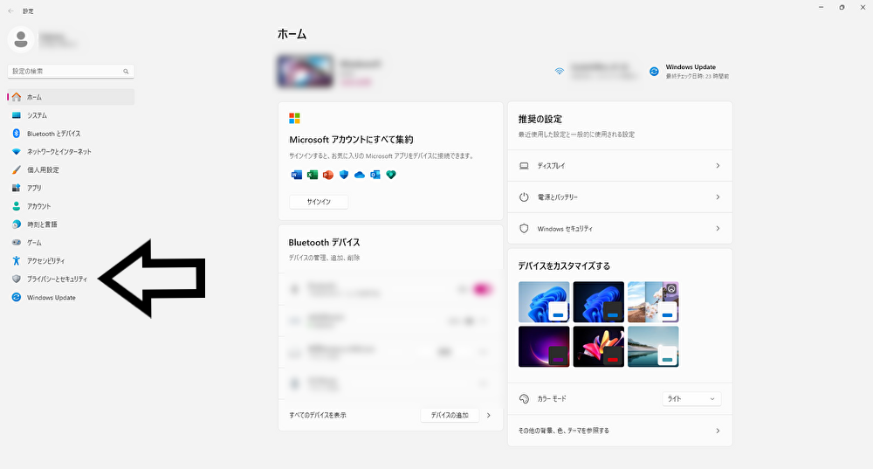Click the network Wi-Fi diamond icon in sidebar
This screenshot has height=469, width=873.
16,151
